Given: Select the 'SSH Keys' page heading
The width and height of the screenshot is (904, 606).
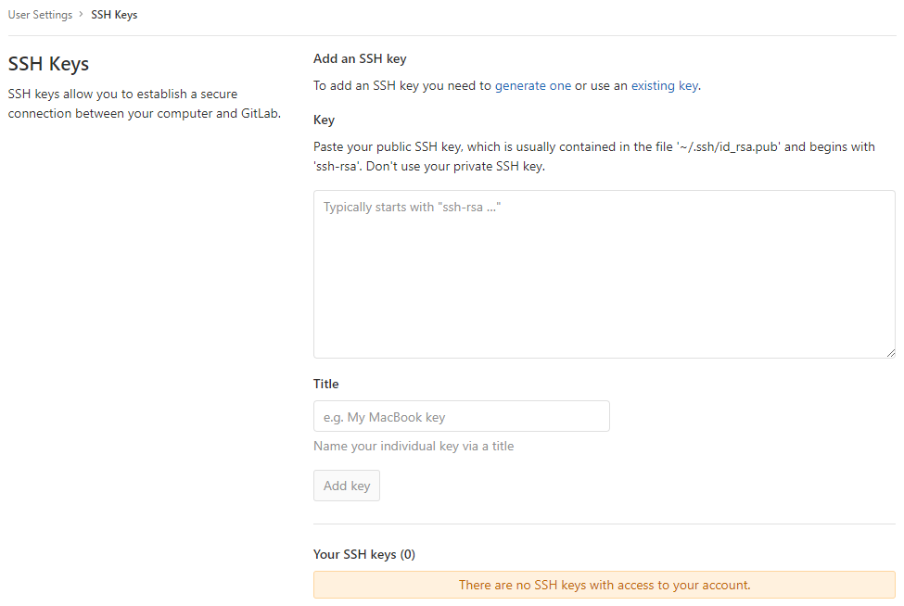Looking at the screenshot, I should pos(48,64).
